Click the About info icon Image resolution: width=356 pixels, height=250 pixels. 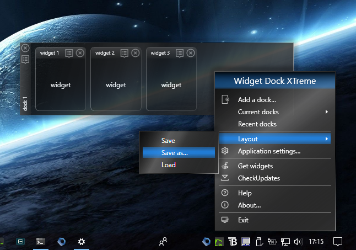click(x=225, y=205)
